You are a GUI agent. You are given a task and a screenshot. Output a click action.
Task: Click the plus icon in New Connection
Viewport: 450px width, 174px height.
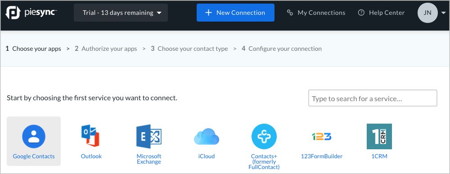pos(208,13)
